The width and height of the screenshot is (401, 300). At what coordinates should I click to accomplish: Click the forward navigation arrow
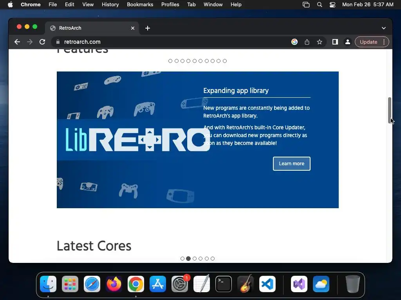click(x=30, y=42)
